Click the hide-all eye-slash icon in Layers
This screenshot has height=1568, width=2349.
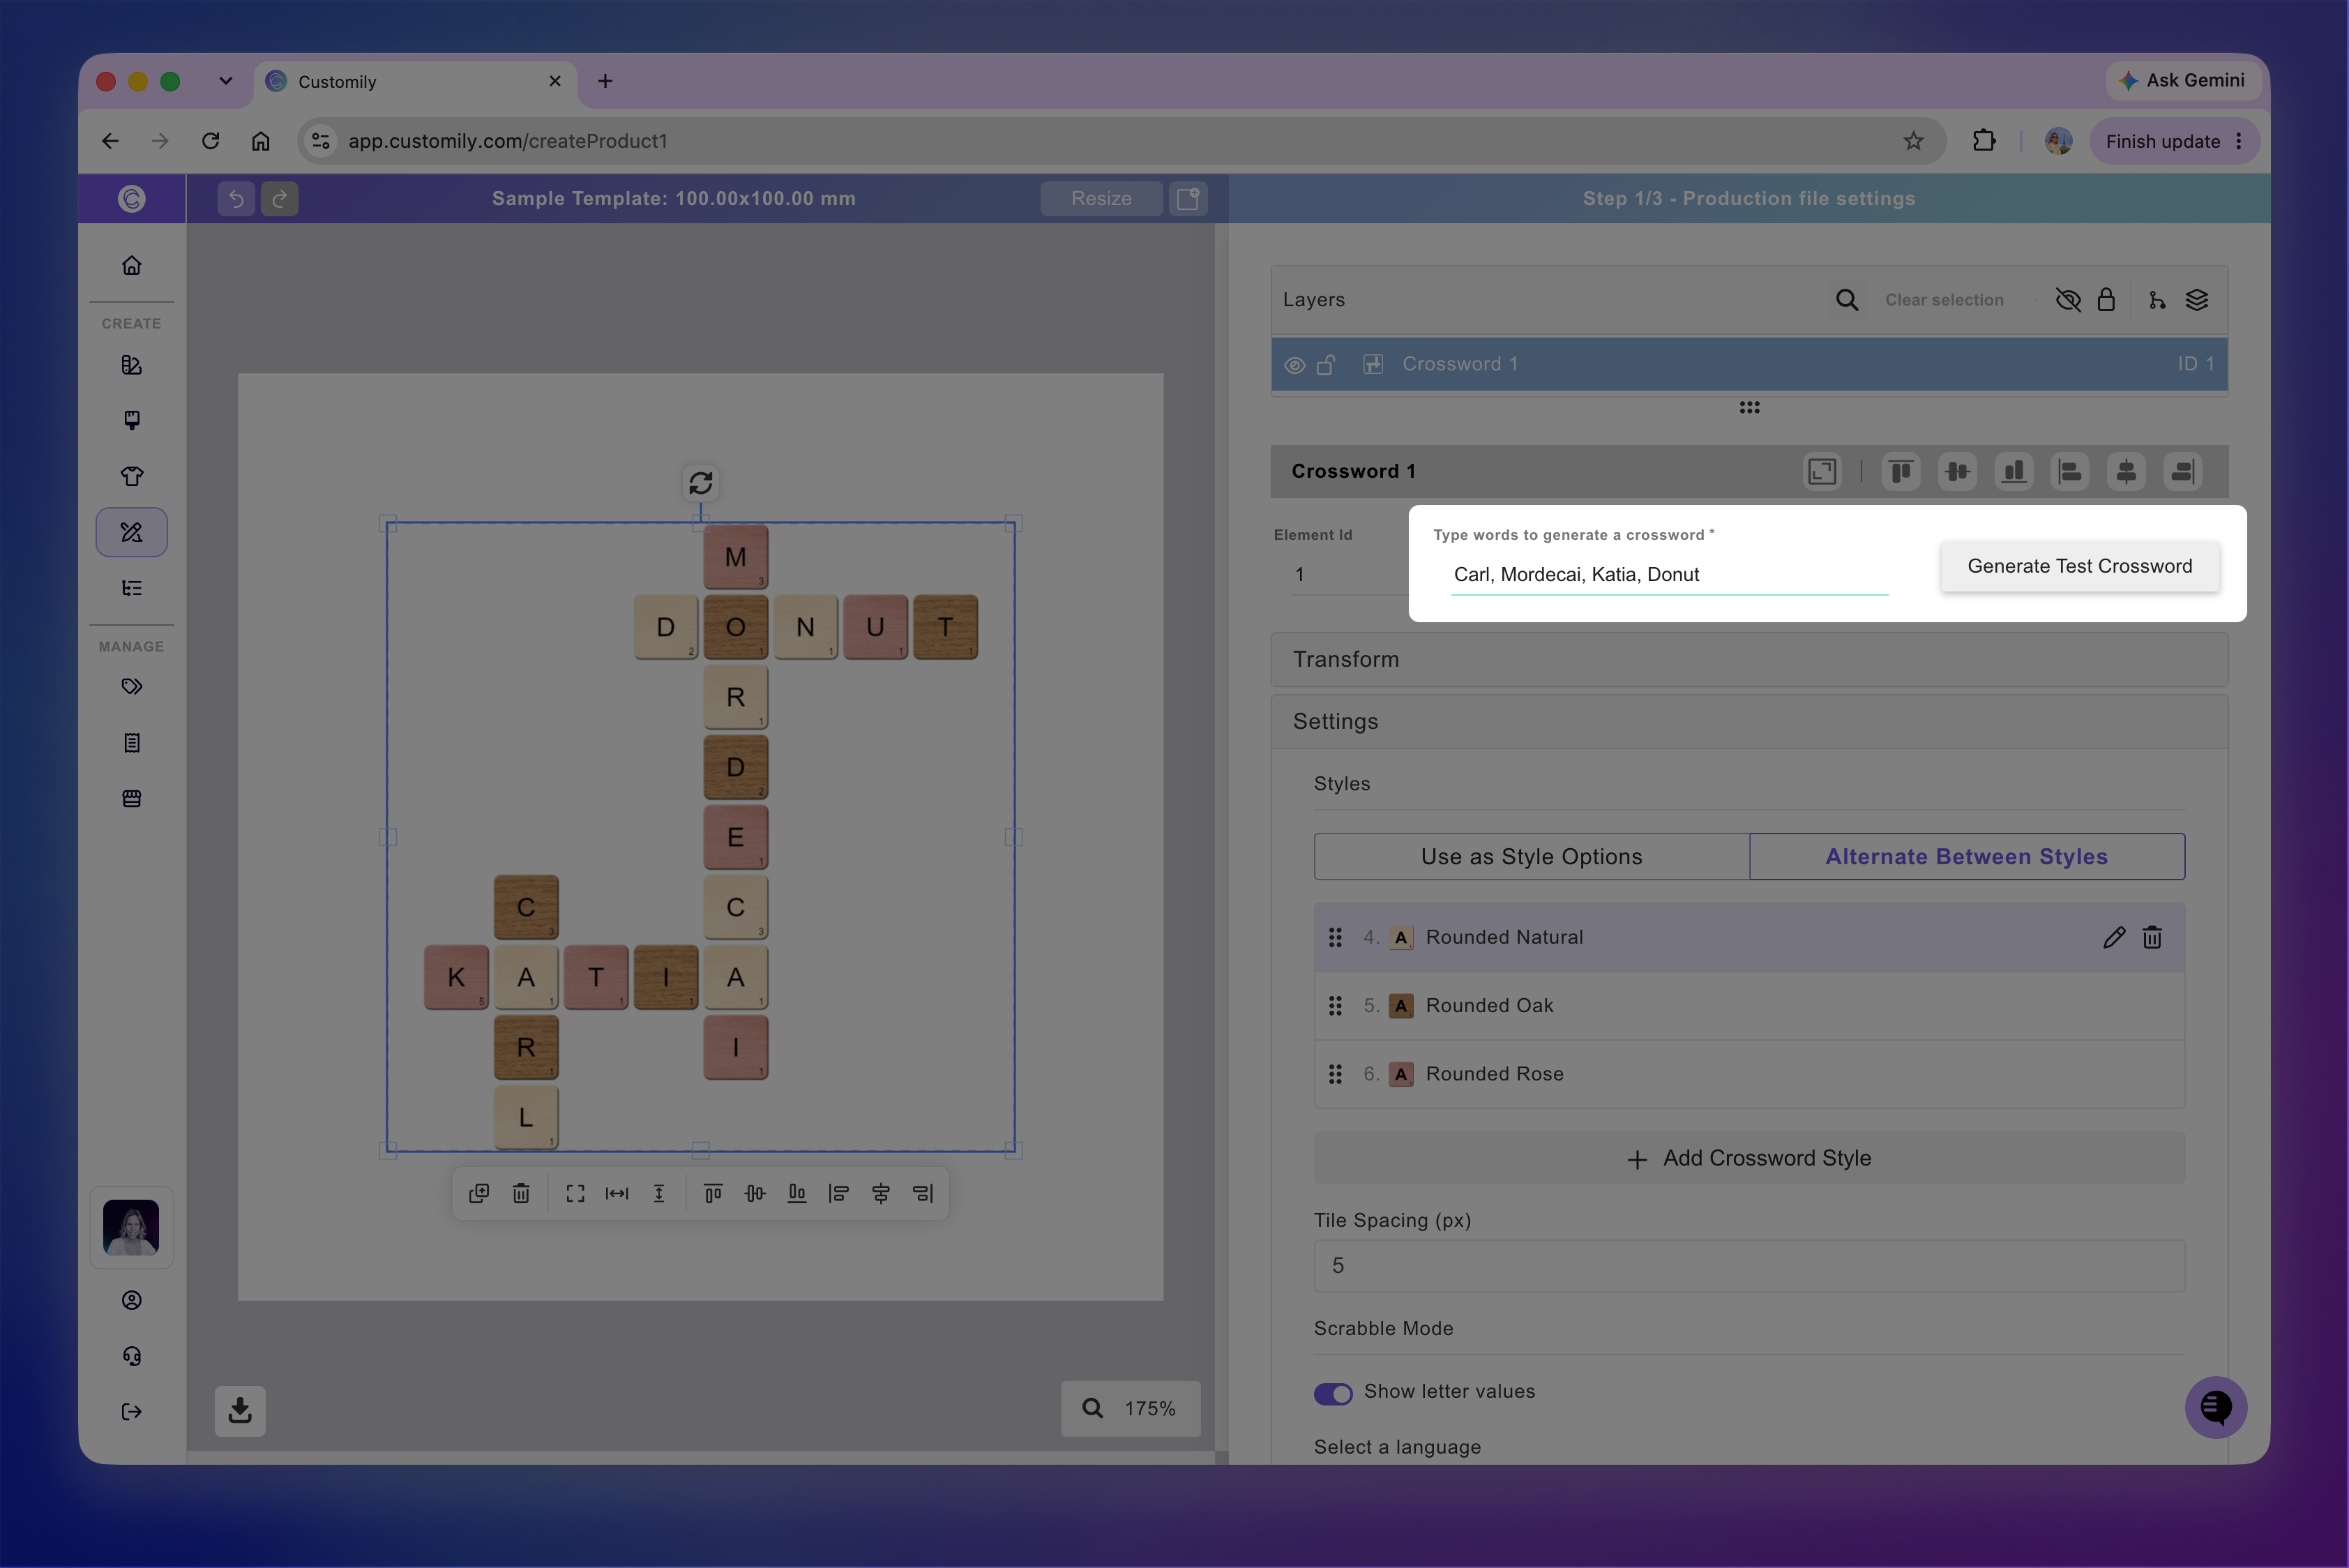point(2068,300)
